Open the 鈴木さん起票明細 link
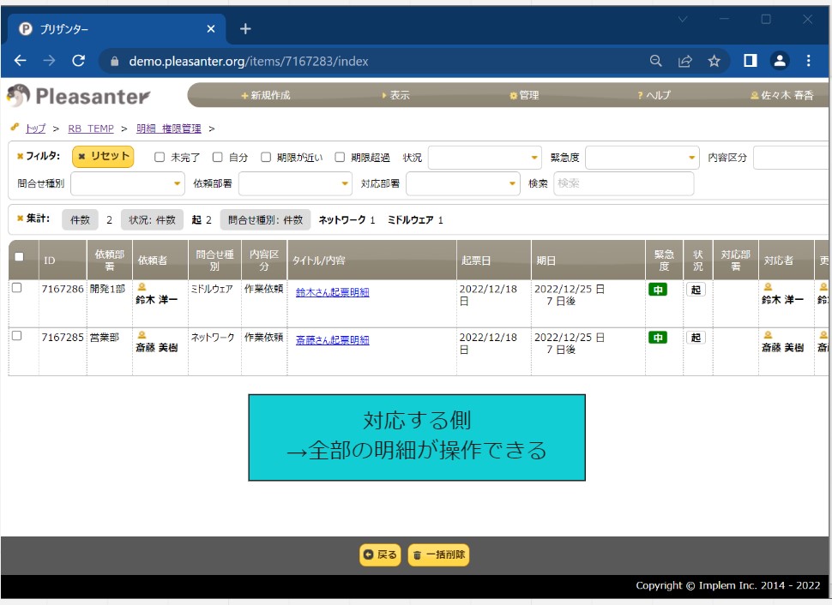The height and width of the screenshot is (605, 832). click(x=332, y=292)
